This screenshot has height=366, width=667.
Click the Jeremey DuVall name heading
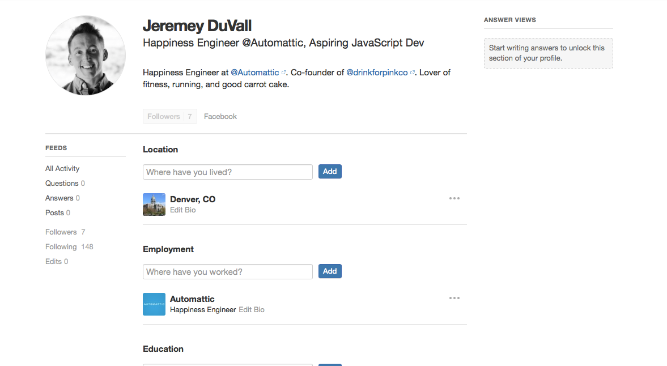point(197,26)
